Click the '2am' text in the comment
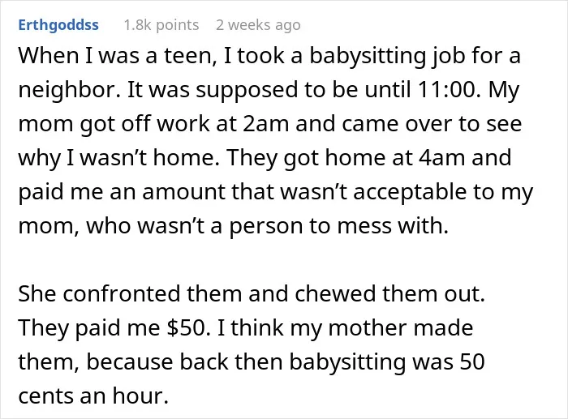The height and width of the screenshot is (419, 568). click(x=265, y=124)
